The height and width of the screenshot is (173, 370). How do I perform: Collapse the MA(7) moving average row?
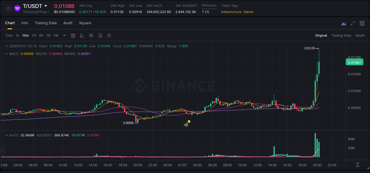(x=7, y=54)
